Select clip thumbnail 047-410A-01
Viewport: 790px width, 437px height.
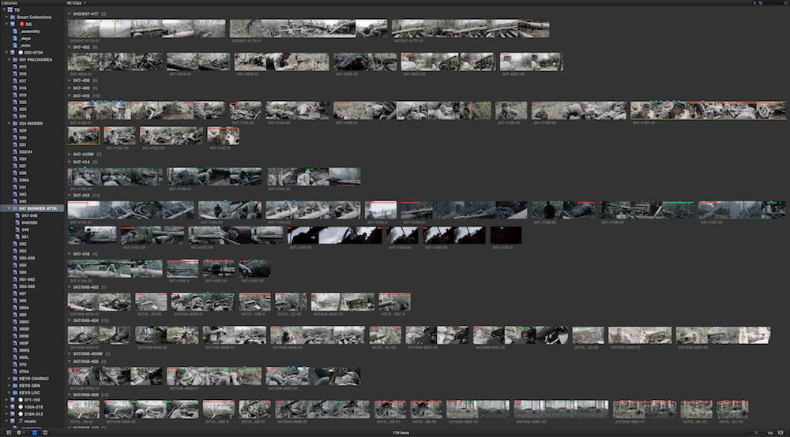[147, 110]
